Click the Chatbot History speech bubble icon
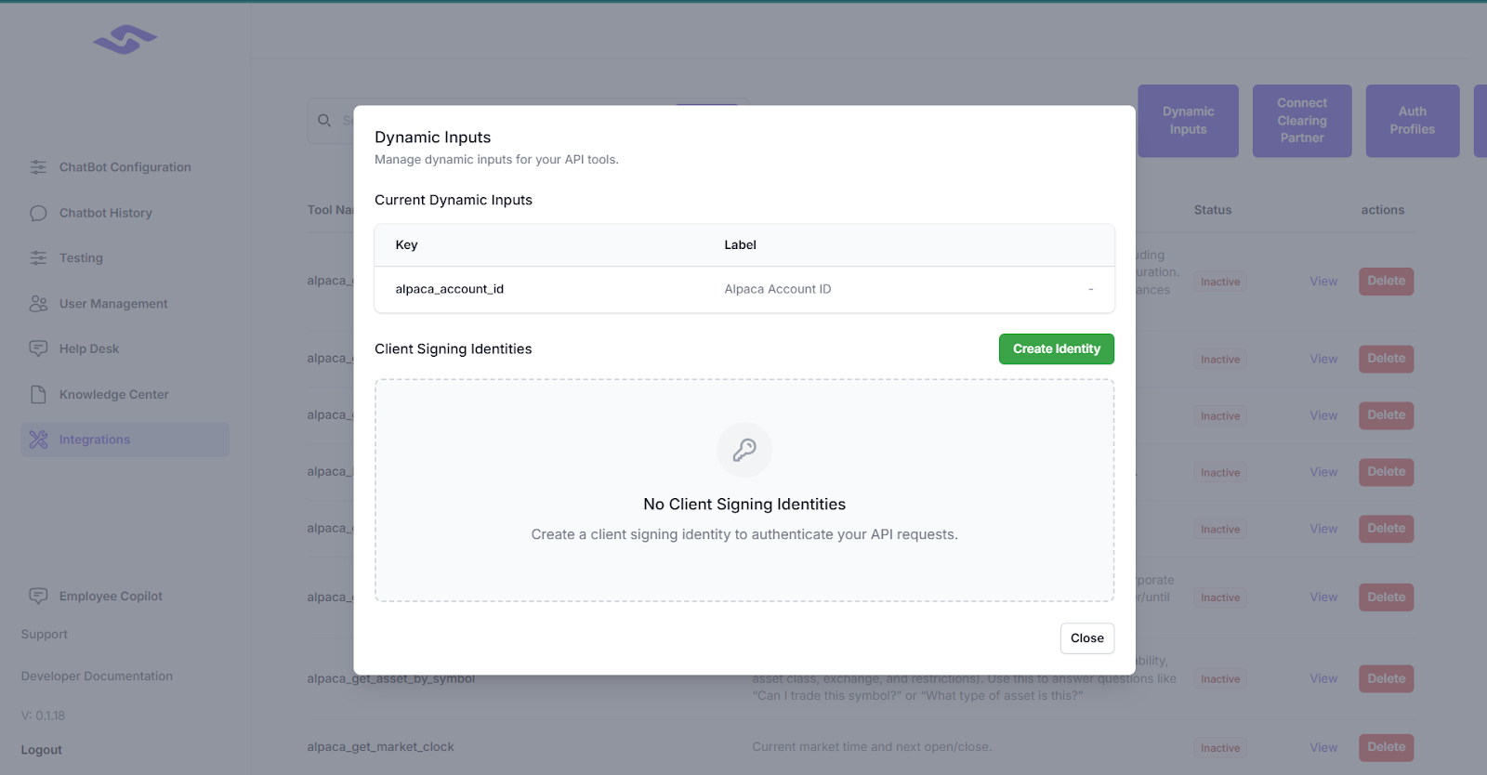The height and width of the screenshot is (775, 1487). pos(38,213)
